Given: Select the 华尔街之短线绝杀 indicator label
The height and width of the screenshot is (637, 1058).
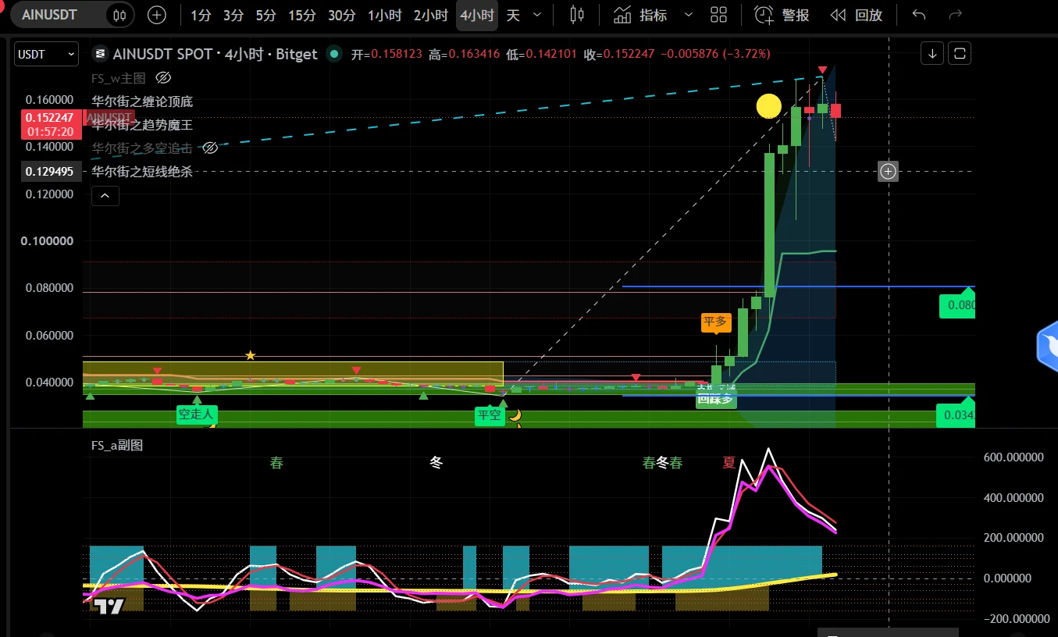Looking at the screenshot, I should (142, 171).
